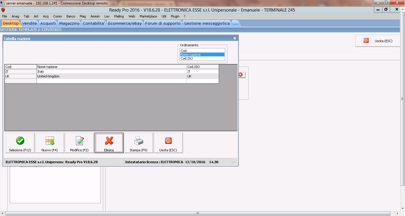Sort by Cod. in the Ordinamento list
The image size is (405, 216).
203,51
